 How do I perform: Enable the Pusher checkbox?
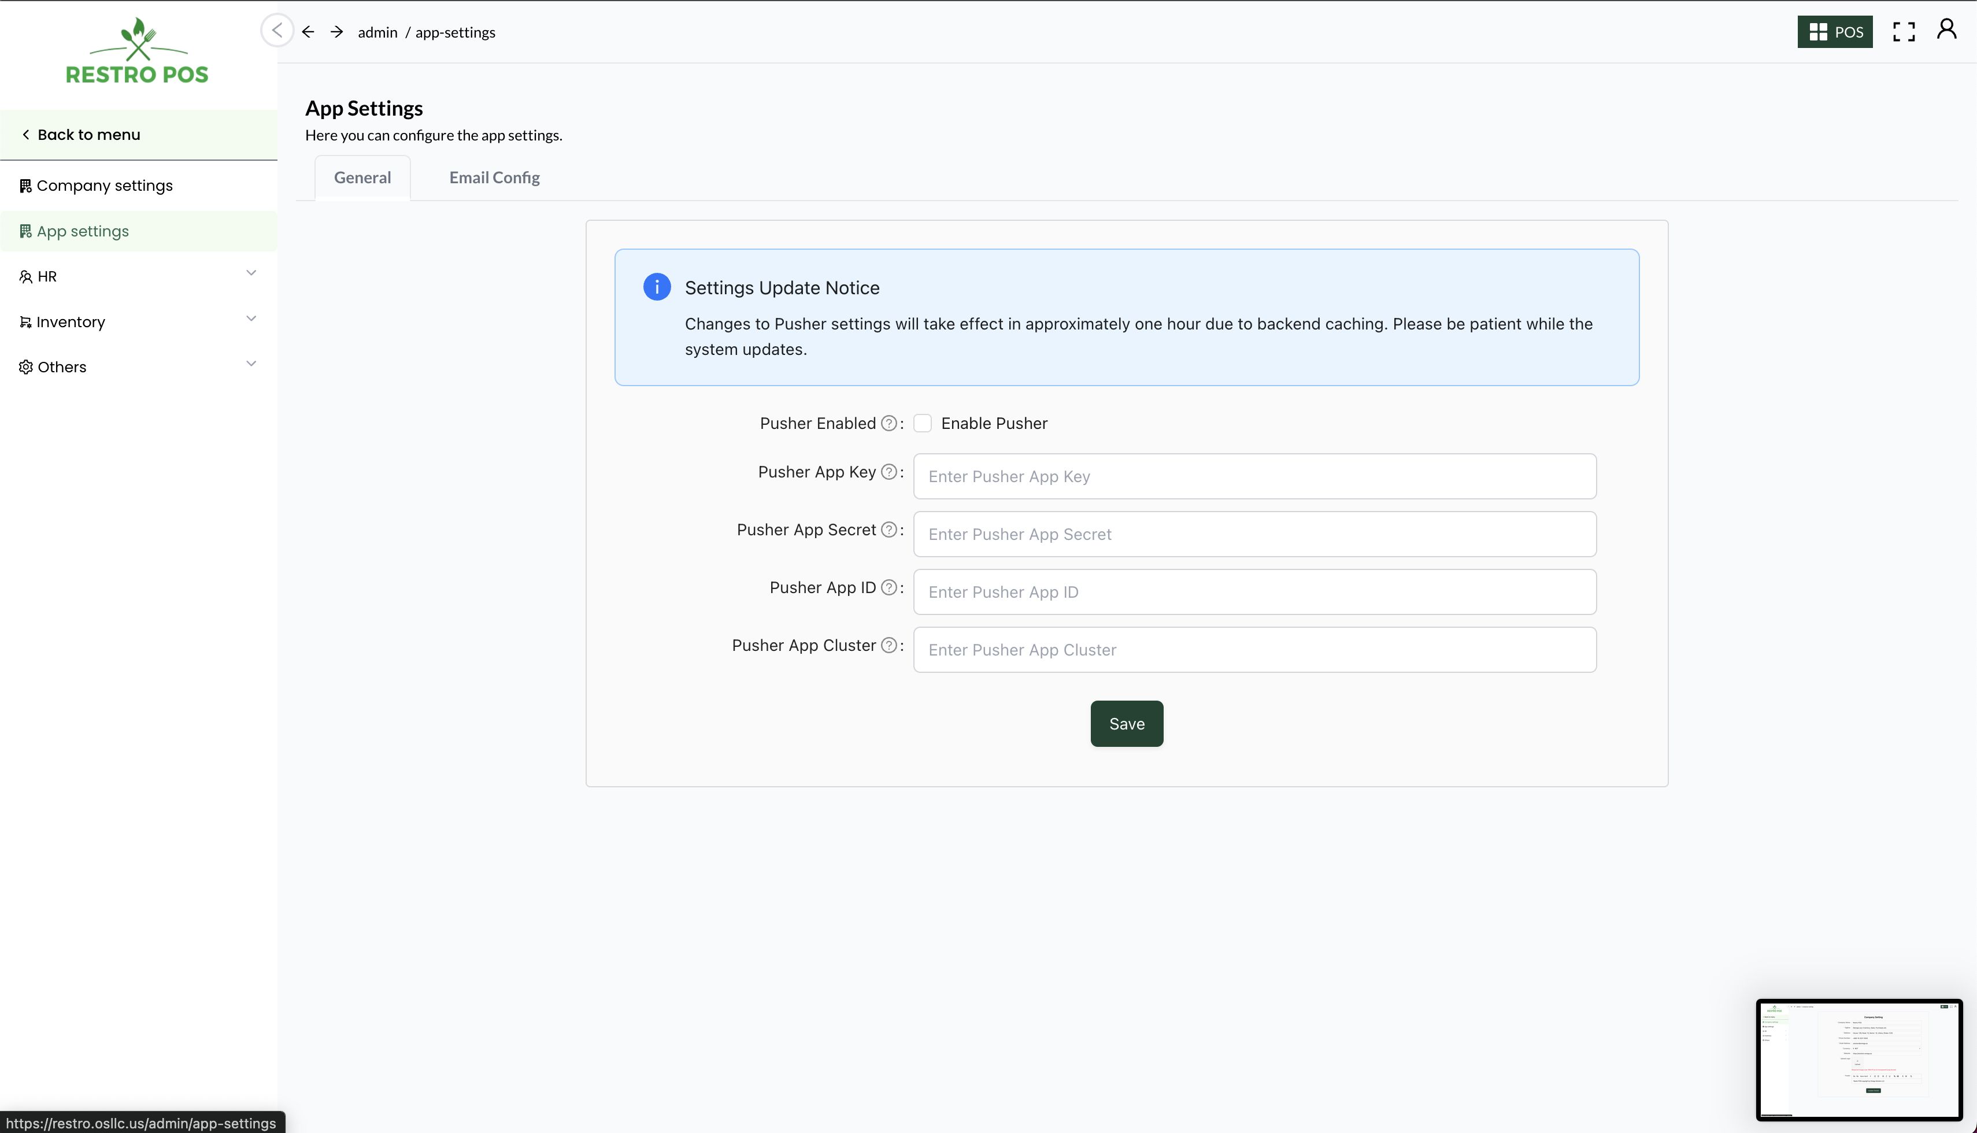coord(923,423)
